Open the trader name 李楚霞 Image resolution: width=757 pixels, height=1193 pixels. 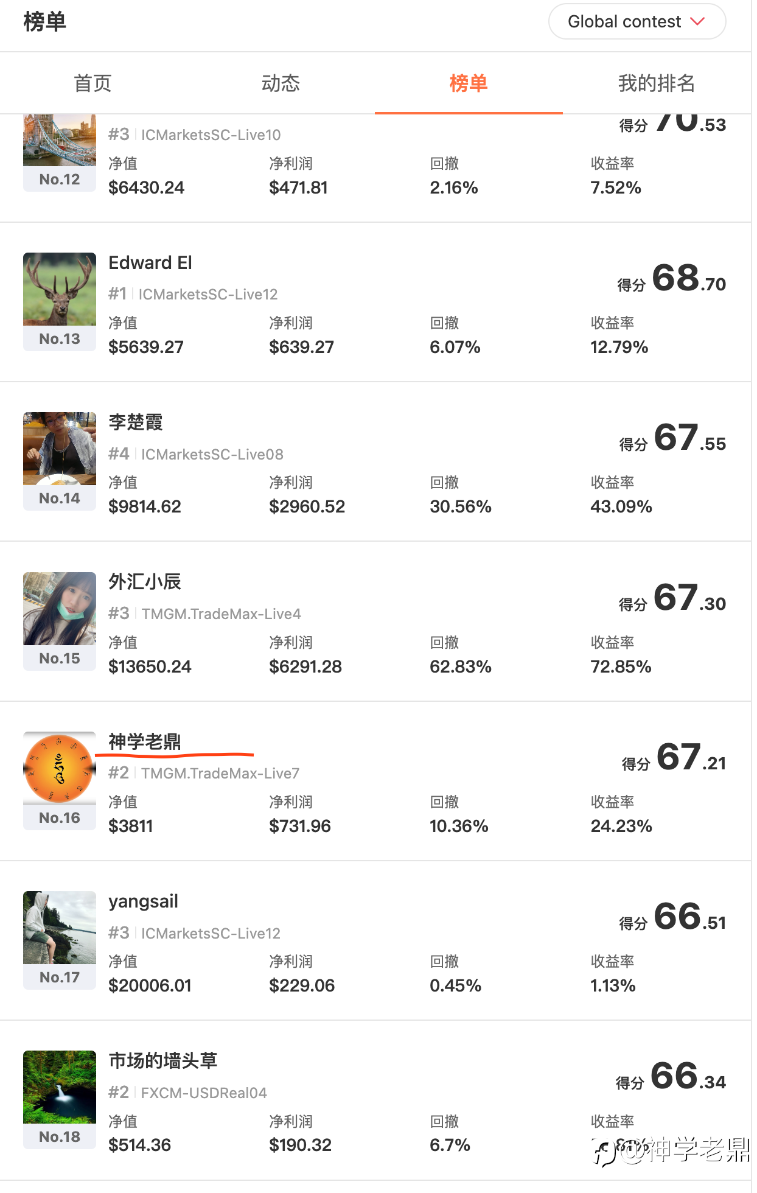click(x=136, y=422)
